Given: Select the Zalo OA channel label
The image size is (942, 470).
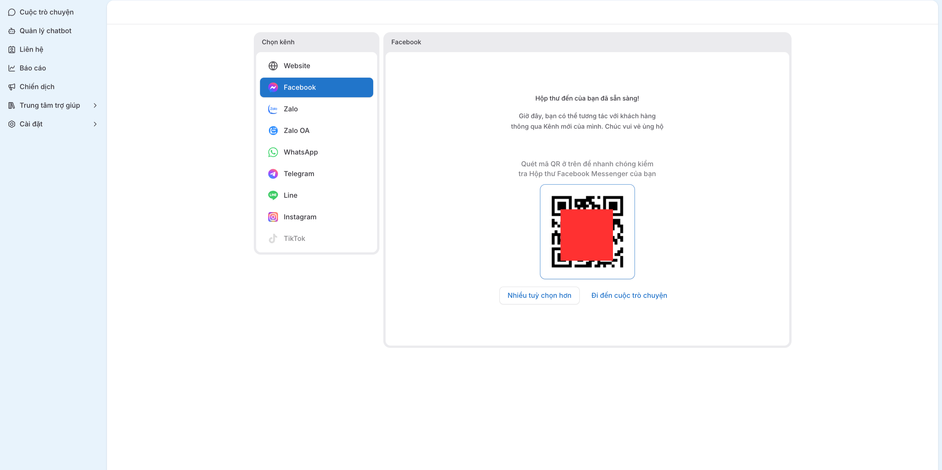Looking at the screenshot, I should 296,131.
